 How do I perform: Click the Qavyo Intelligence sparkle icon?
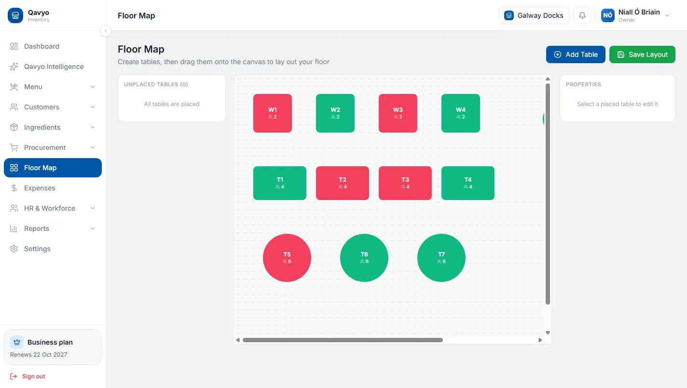tap(14, 67)
